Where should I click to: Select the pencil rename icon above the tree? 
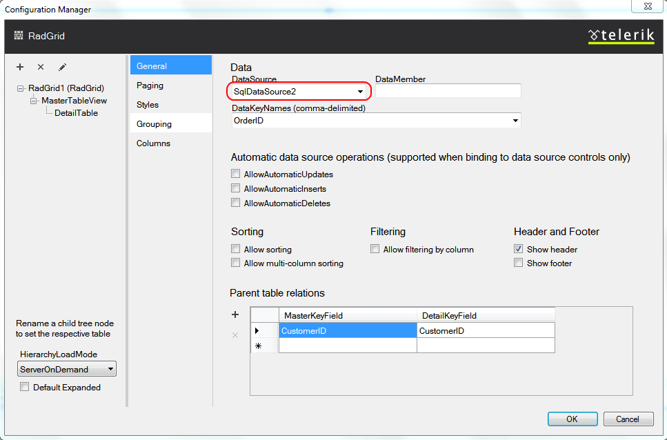pos(61,67)
